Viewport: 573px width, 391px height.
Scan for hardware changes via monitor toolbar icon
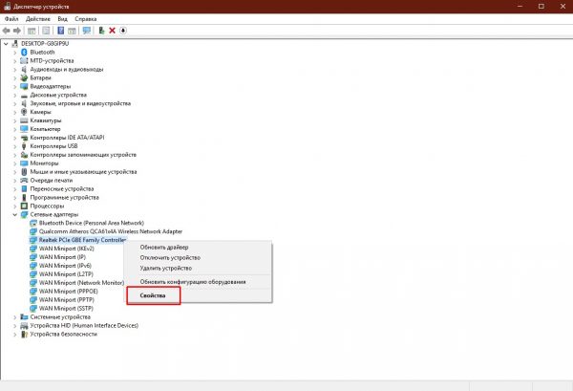(87, 31)
